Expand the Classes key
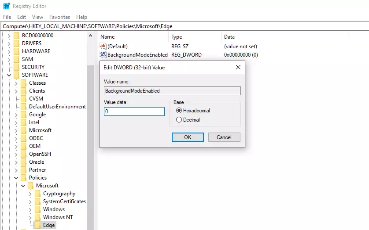369x230 pixels. pos(16,83)
